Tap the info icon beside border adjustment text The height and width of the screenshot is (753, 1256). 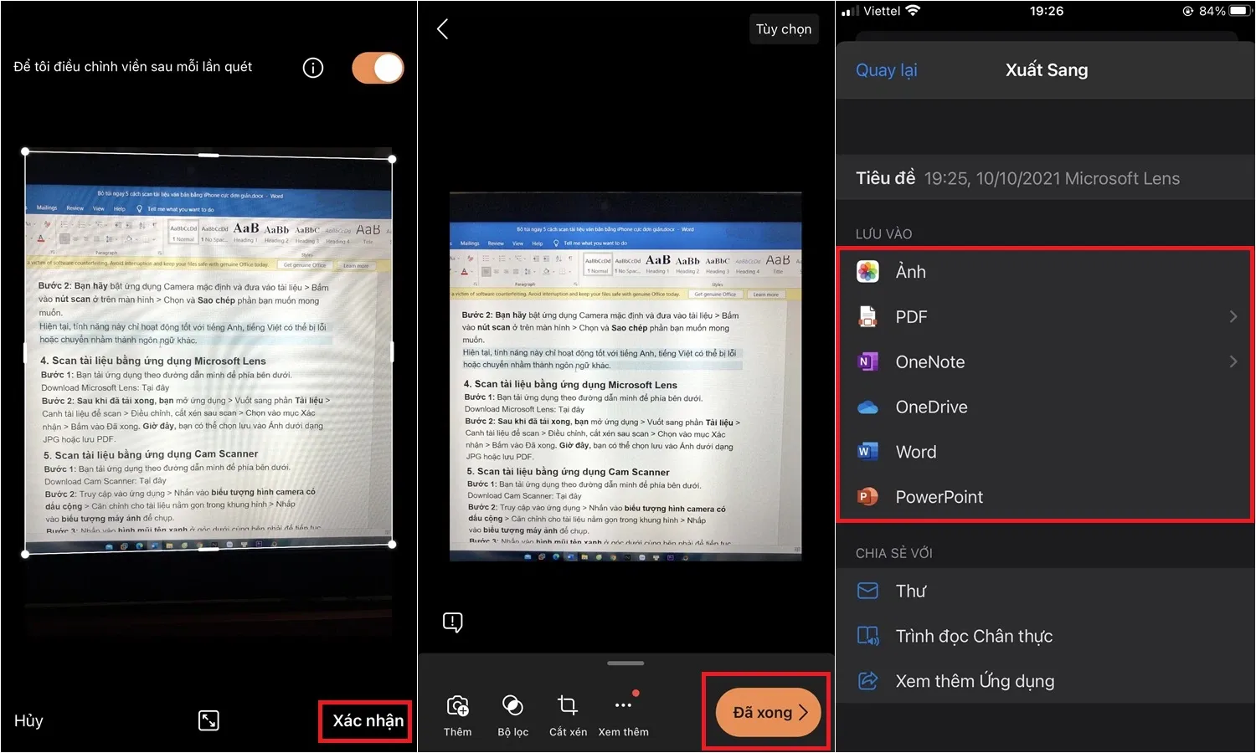point(313,68)
